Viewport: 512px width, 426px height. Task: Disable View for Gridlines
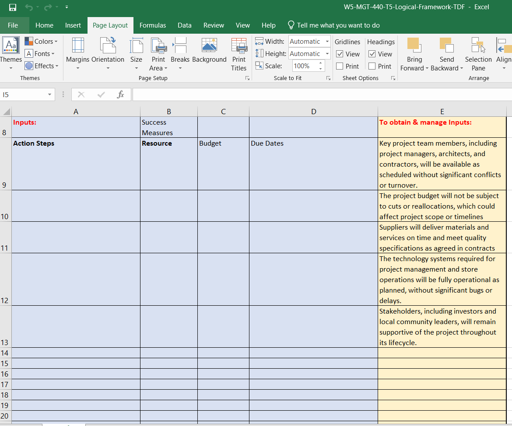point(340,54)
